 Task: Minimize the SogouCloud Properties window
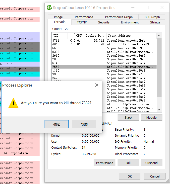pyautogui.click(x=133, y=7)
